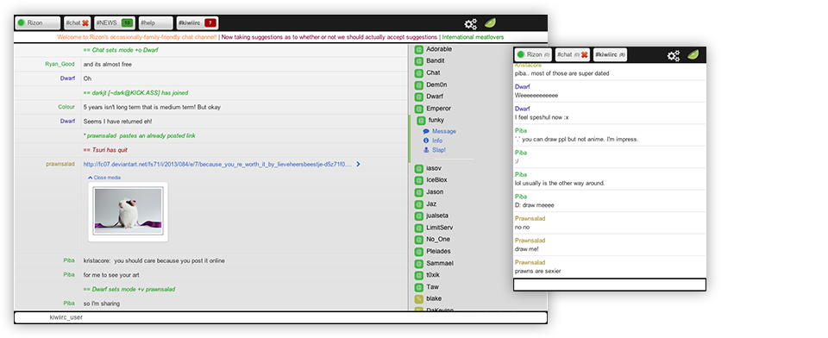This screenshot has height=338, width=828.
Task: Close #chat tab in small window
Action: pyautogui.click(x=584, y=55)
